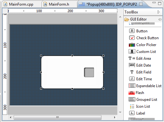This screenshot has height=122, width=164.
Task: Click the 'Flash' text label
Action: 140,93
